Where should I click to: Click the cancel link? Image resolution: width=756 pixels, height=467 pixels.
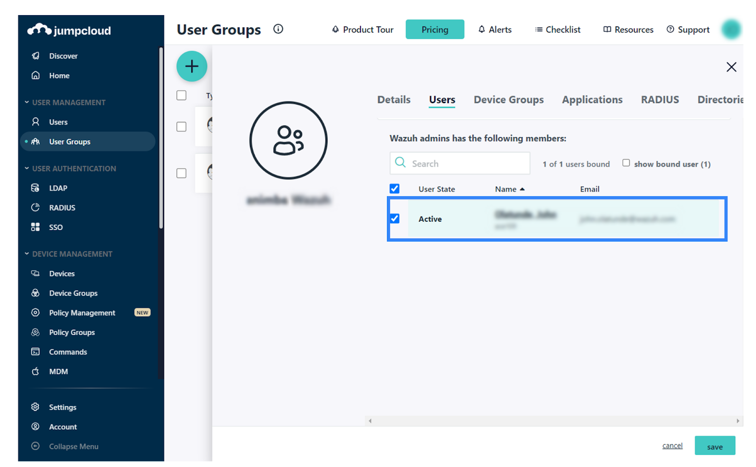[672, 446]
